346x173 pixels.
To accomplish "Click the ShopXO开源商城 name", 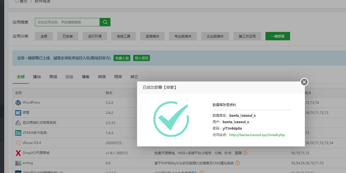I will pyautogui.click(x=36, y=153).
